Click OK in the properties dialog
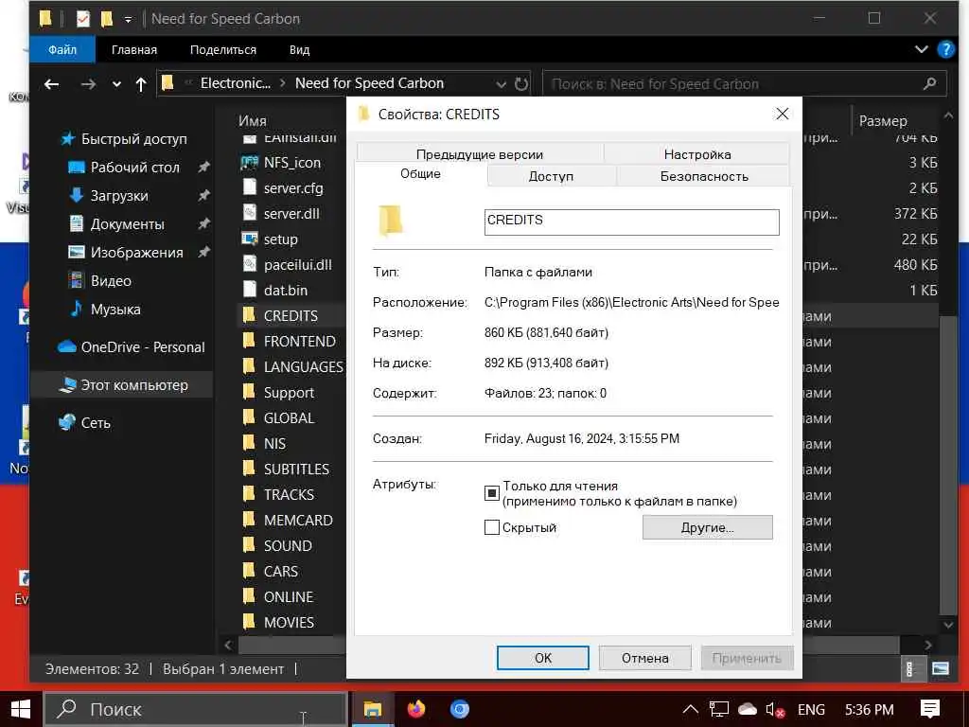 point(542,658)
